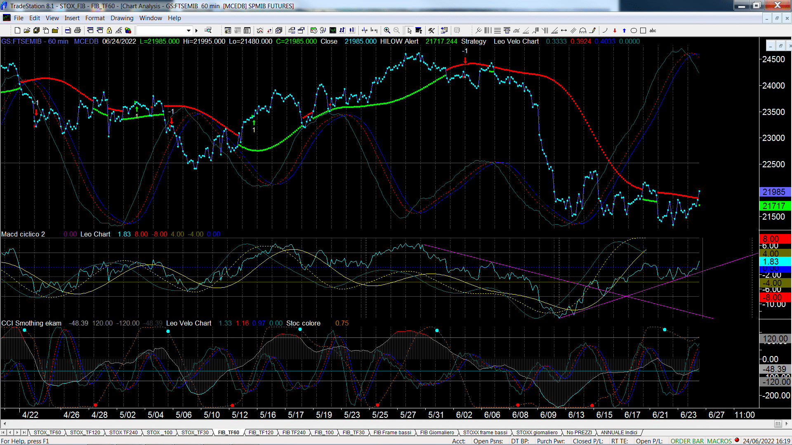Click the 21985 price label on axis
Image resolution: width=792 pixels, height=445 pixels.
point(775,192)
